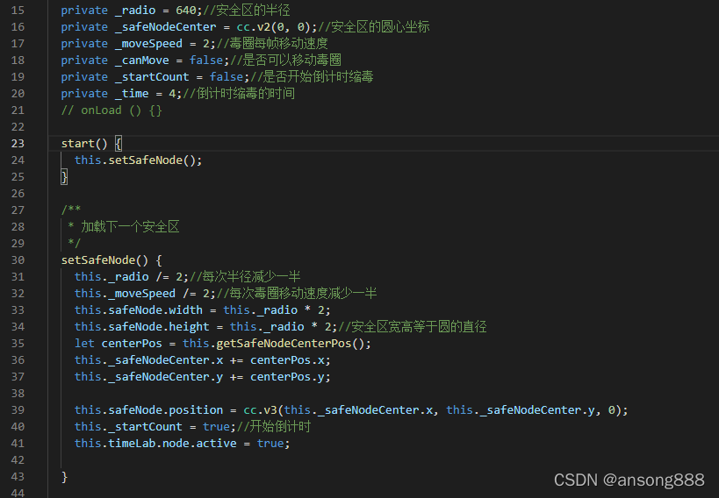The height and width of the screenshot is (498, 719).
Task: Click the '// onLoad () {}' comment
Action: [111, 110]
